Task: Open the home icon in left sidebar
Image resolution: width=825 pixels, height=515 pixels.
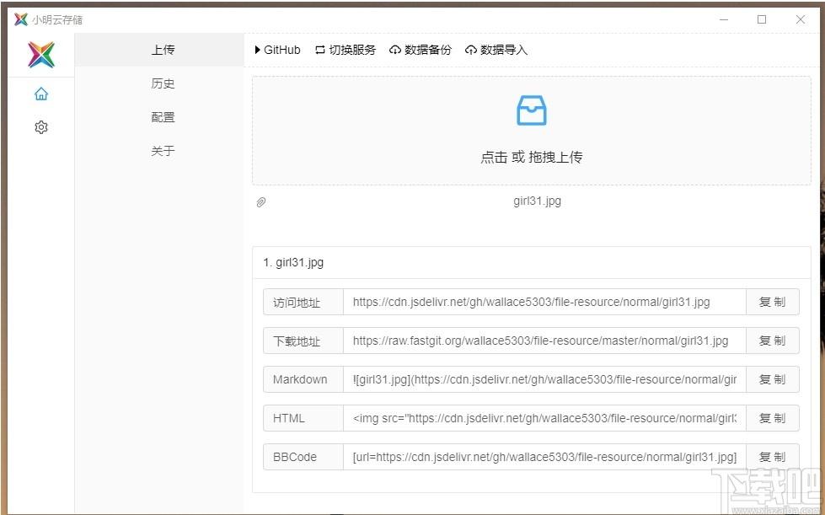Action: pyautogui.click(x=41, y=94)
